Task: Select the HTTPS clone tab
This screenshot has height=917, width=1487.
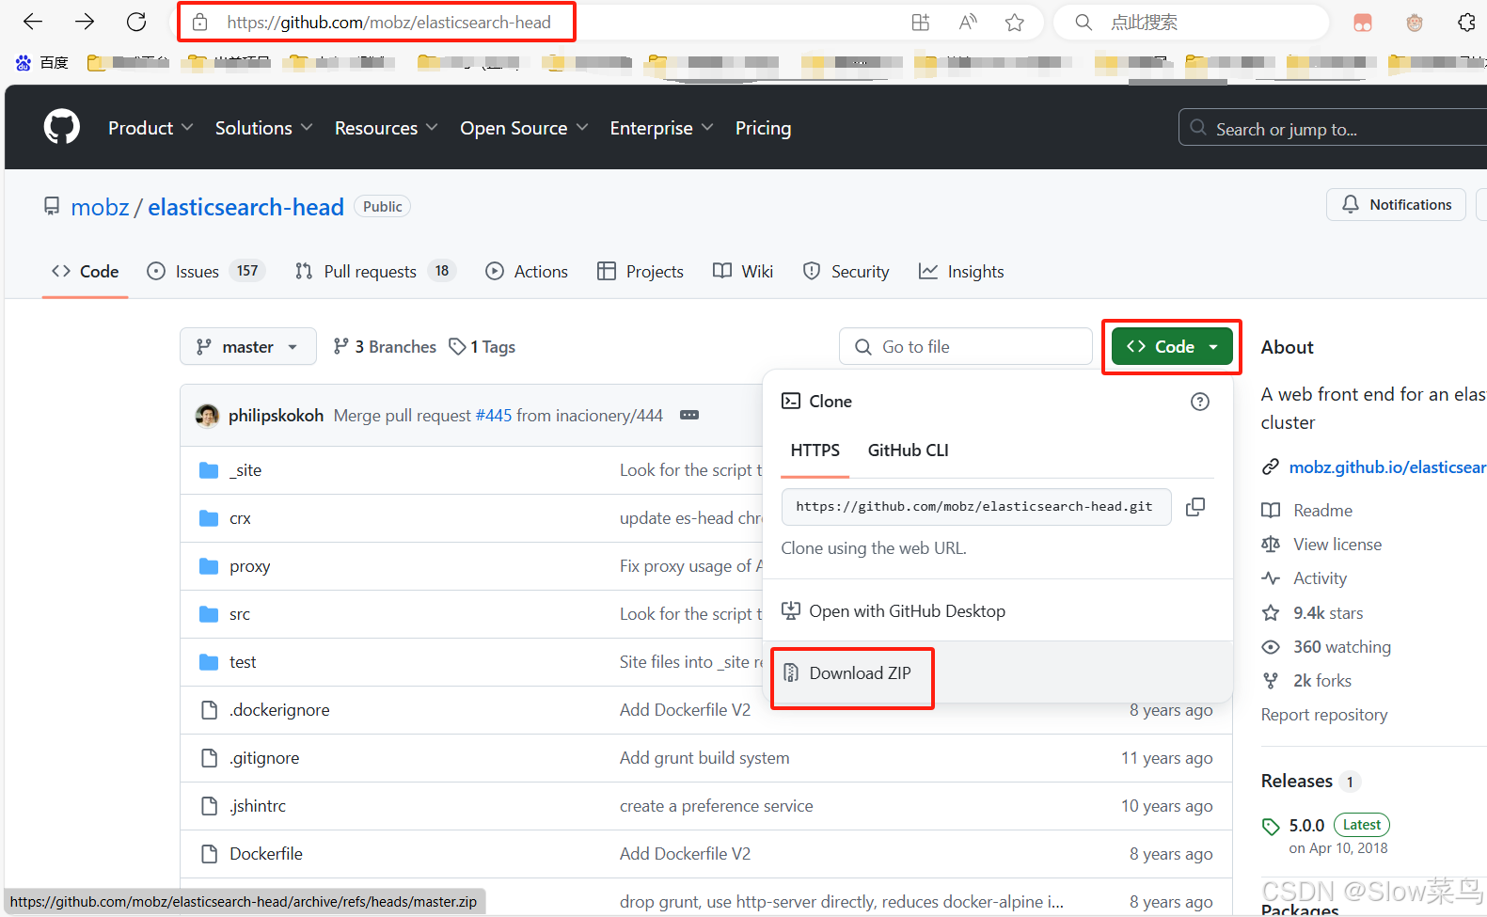Action: pos(815,451)
